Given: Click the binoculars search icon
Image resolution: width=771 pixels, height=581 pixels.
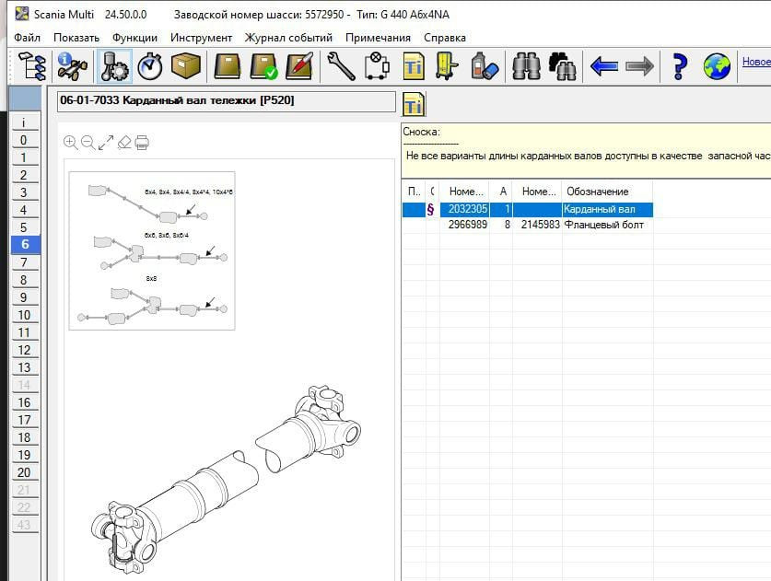Looking at the screenshot, I should click(x=526, y=66).
